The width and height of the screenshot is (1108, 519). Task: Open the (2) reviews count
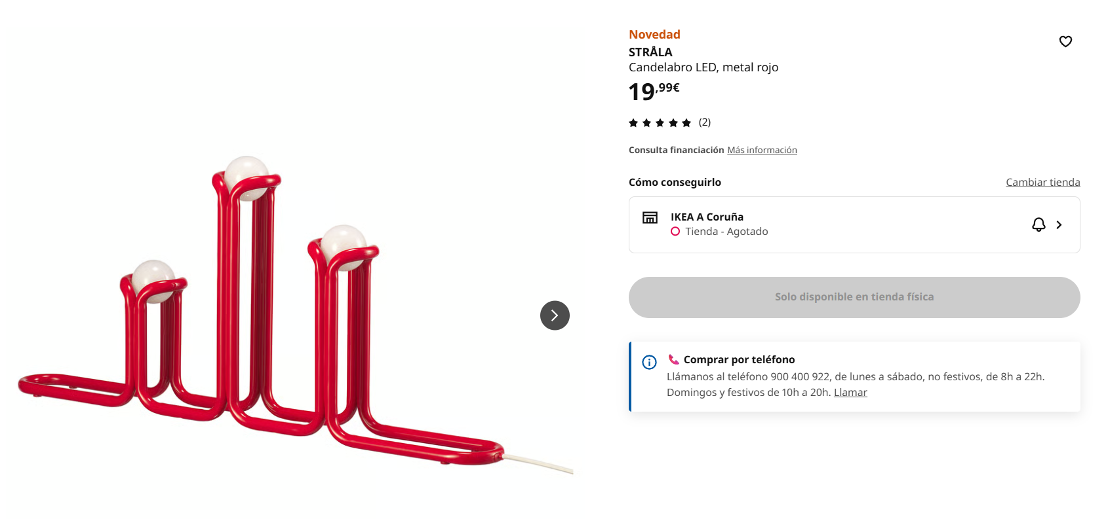pyautogui.click(x=705, y=122)
